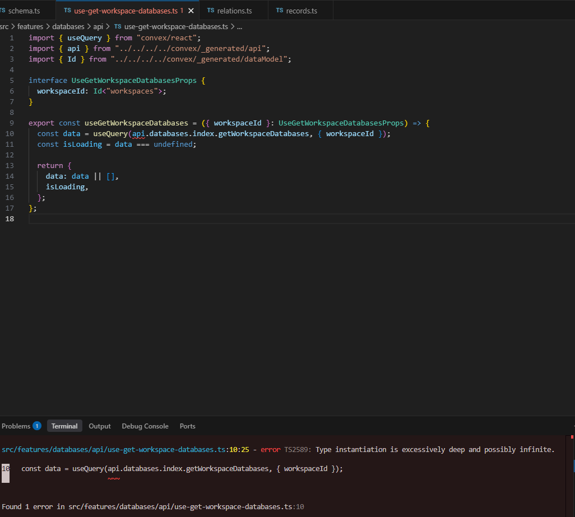Click the TS icon on relations.ts tab
The height and width of the screenshot is (517, 575).
point(211,10)
